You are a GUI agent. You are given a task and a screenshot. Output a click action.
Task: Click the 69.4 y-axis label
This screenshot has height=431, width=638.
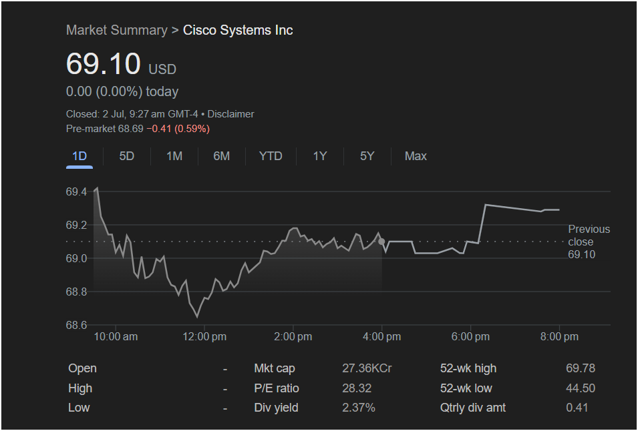77,191
